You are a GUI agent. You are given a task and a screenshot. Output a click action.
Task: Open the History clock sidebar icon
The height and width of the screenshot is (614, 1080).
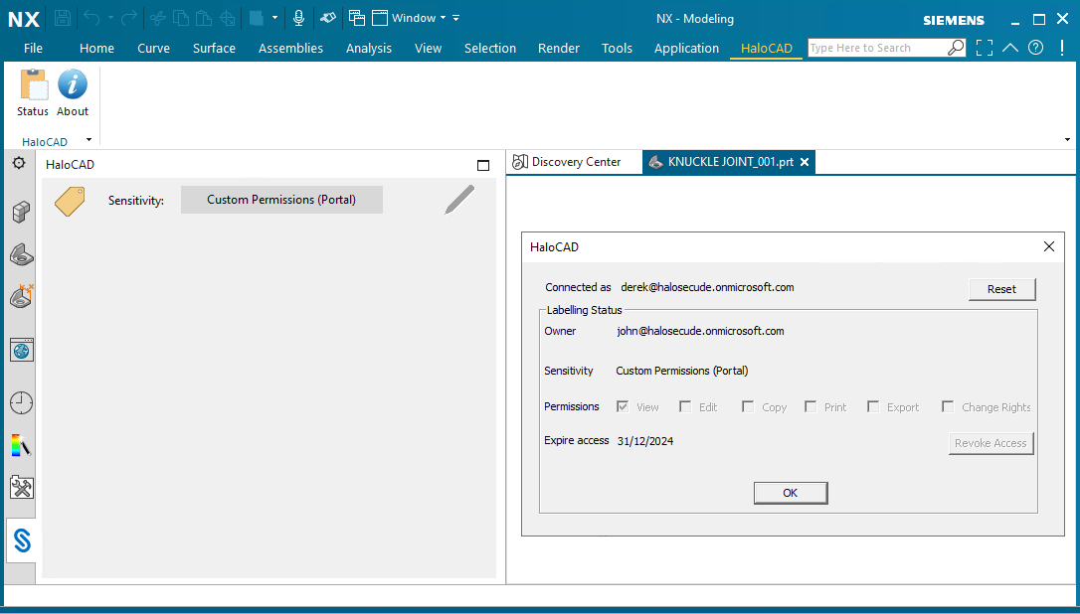click(x=21, y=402)
